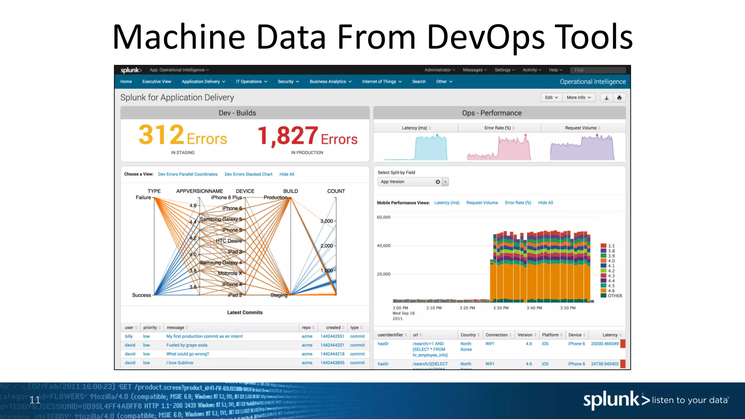Show the Dev Errors Parallel Coordinates view
The width and height of the screenshot is (745, 419).
click(188, 174)
